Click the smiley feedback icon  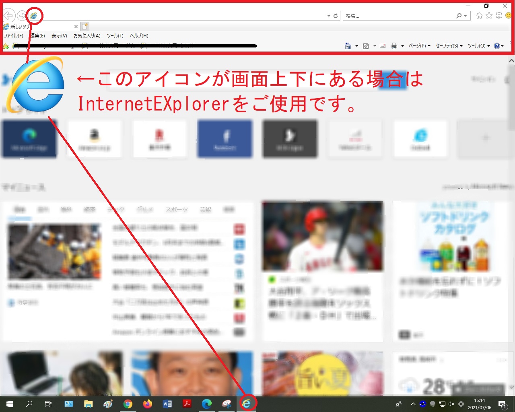[x=509, y=15]
